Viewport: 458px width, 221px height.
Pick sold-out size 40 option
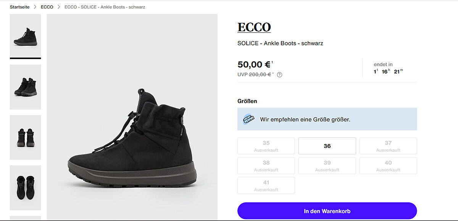(x=388, y=166)
